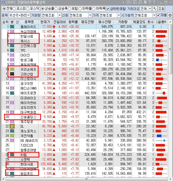Click the 증 badge on 녹십자엠에스 row
Image resolution: width=173 pixels, height=181 pixels.
point(12,32)
